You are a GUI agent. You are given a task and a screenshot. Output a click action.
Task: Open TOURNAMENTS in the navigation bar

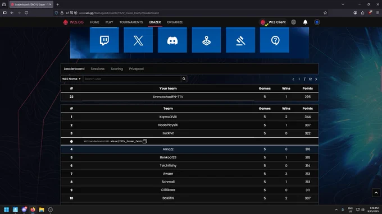click(x=131, y=22)
